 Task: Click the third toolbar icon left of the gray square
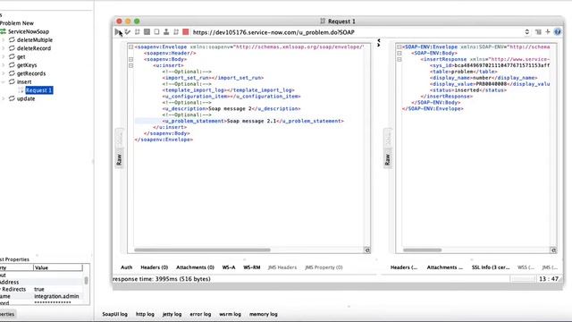(137, 32)
